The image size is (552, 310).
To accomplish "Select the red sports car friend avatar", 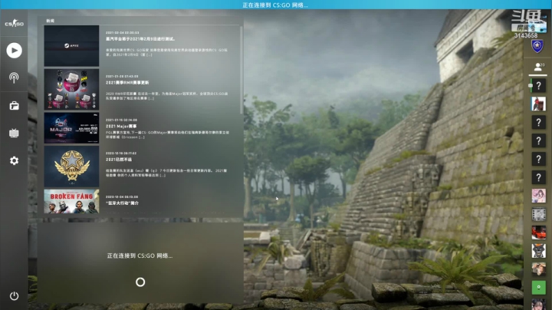I will pos(539,232).
